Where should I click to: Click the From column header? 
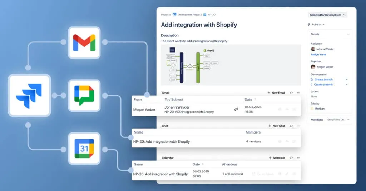point(138,99)
